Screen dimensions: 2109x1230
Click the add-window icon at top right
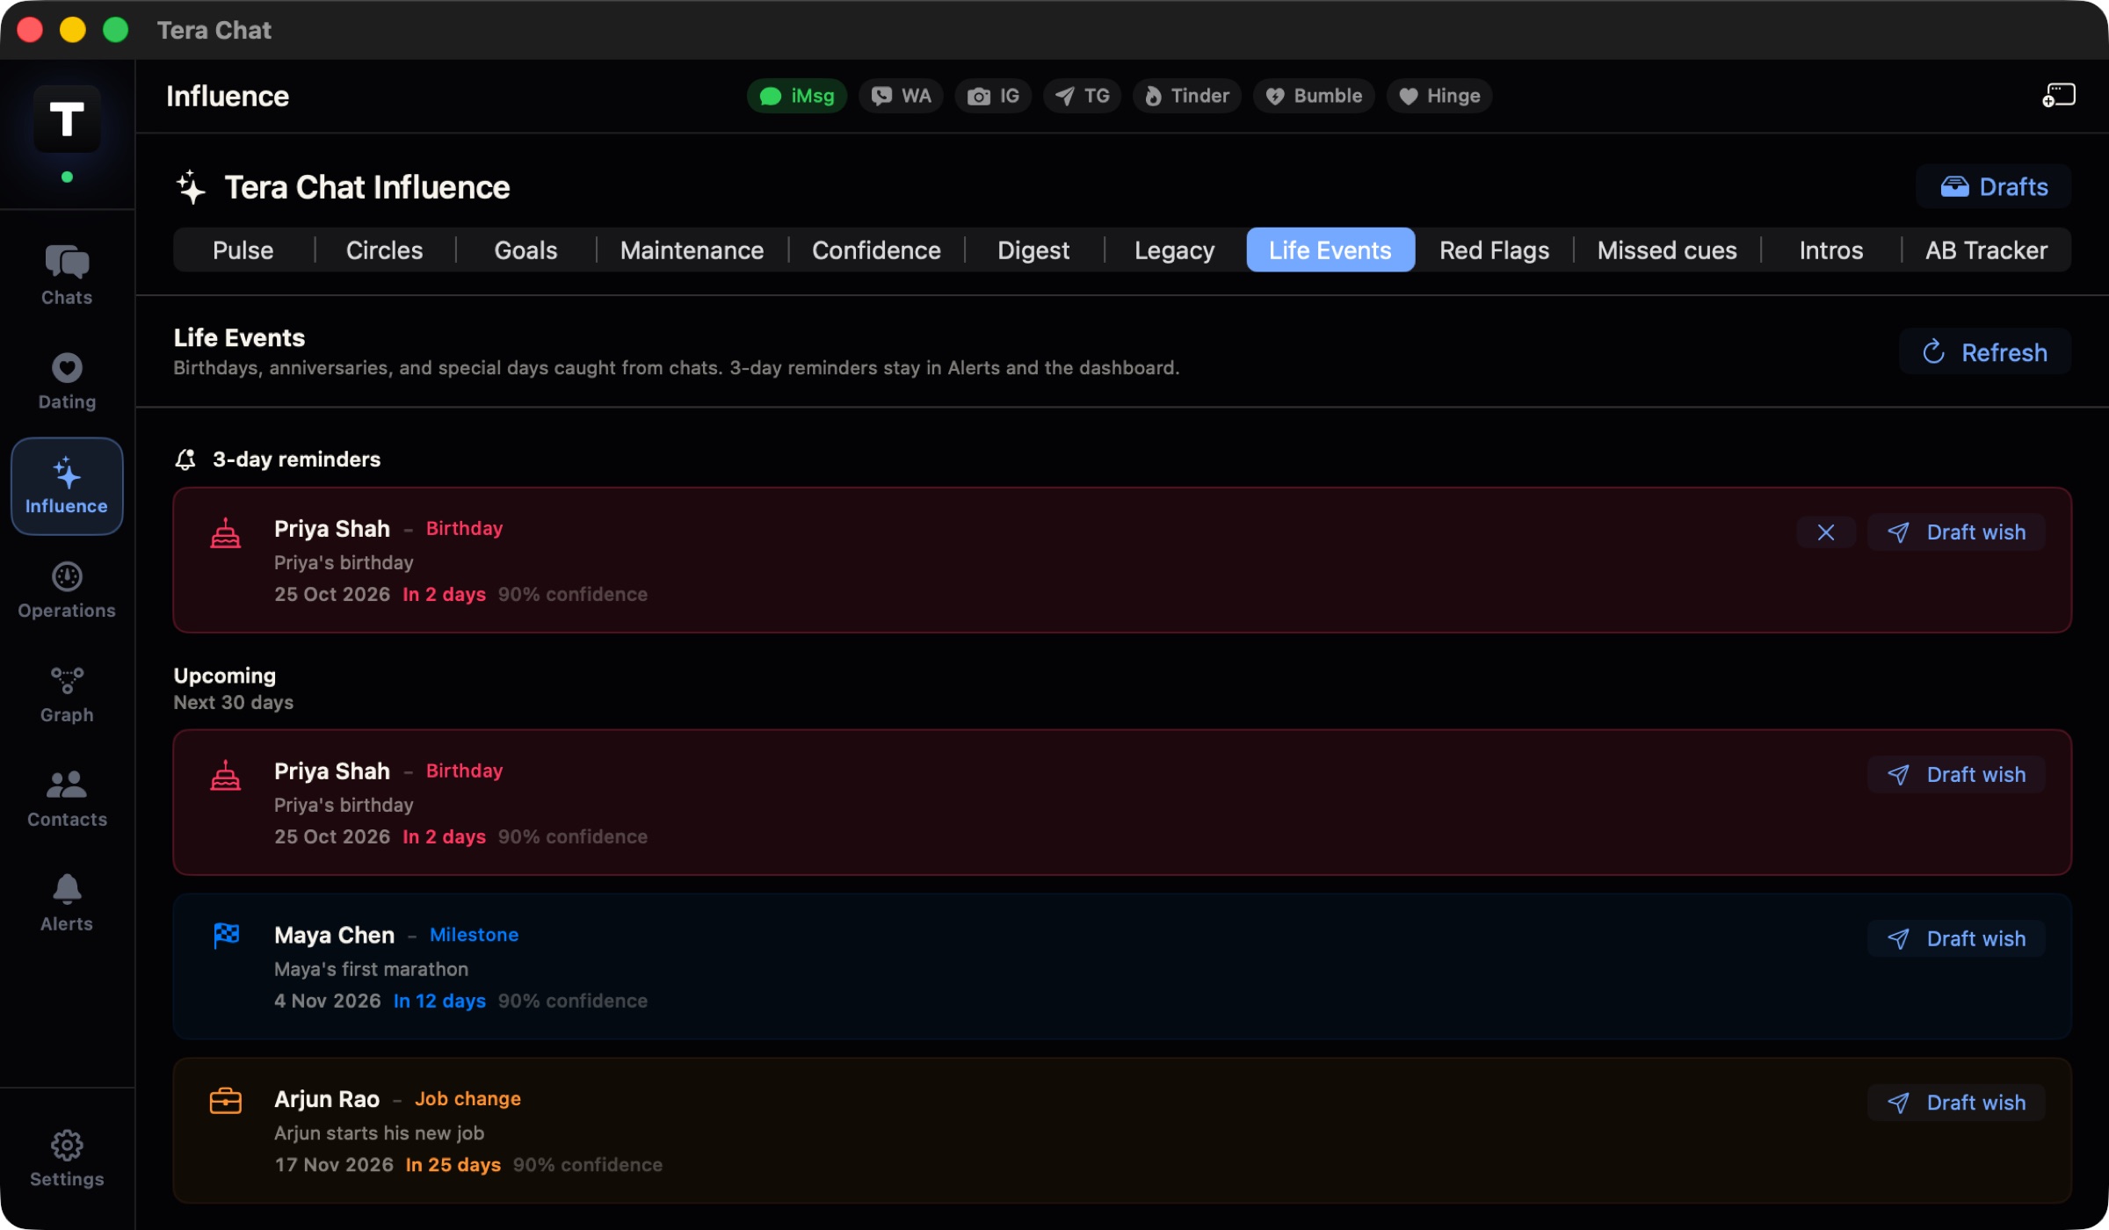click(2058, 95)
